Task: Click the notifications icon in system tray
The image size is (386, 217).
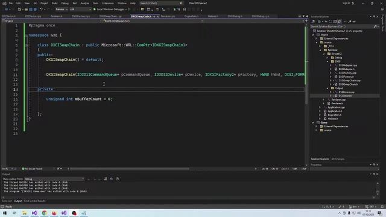Action: pyautogui.click(x=380, y=213)
